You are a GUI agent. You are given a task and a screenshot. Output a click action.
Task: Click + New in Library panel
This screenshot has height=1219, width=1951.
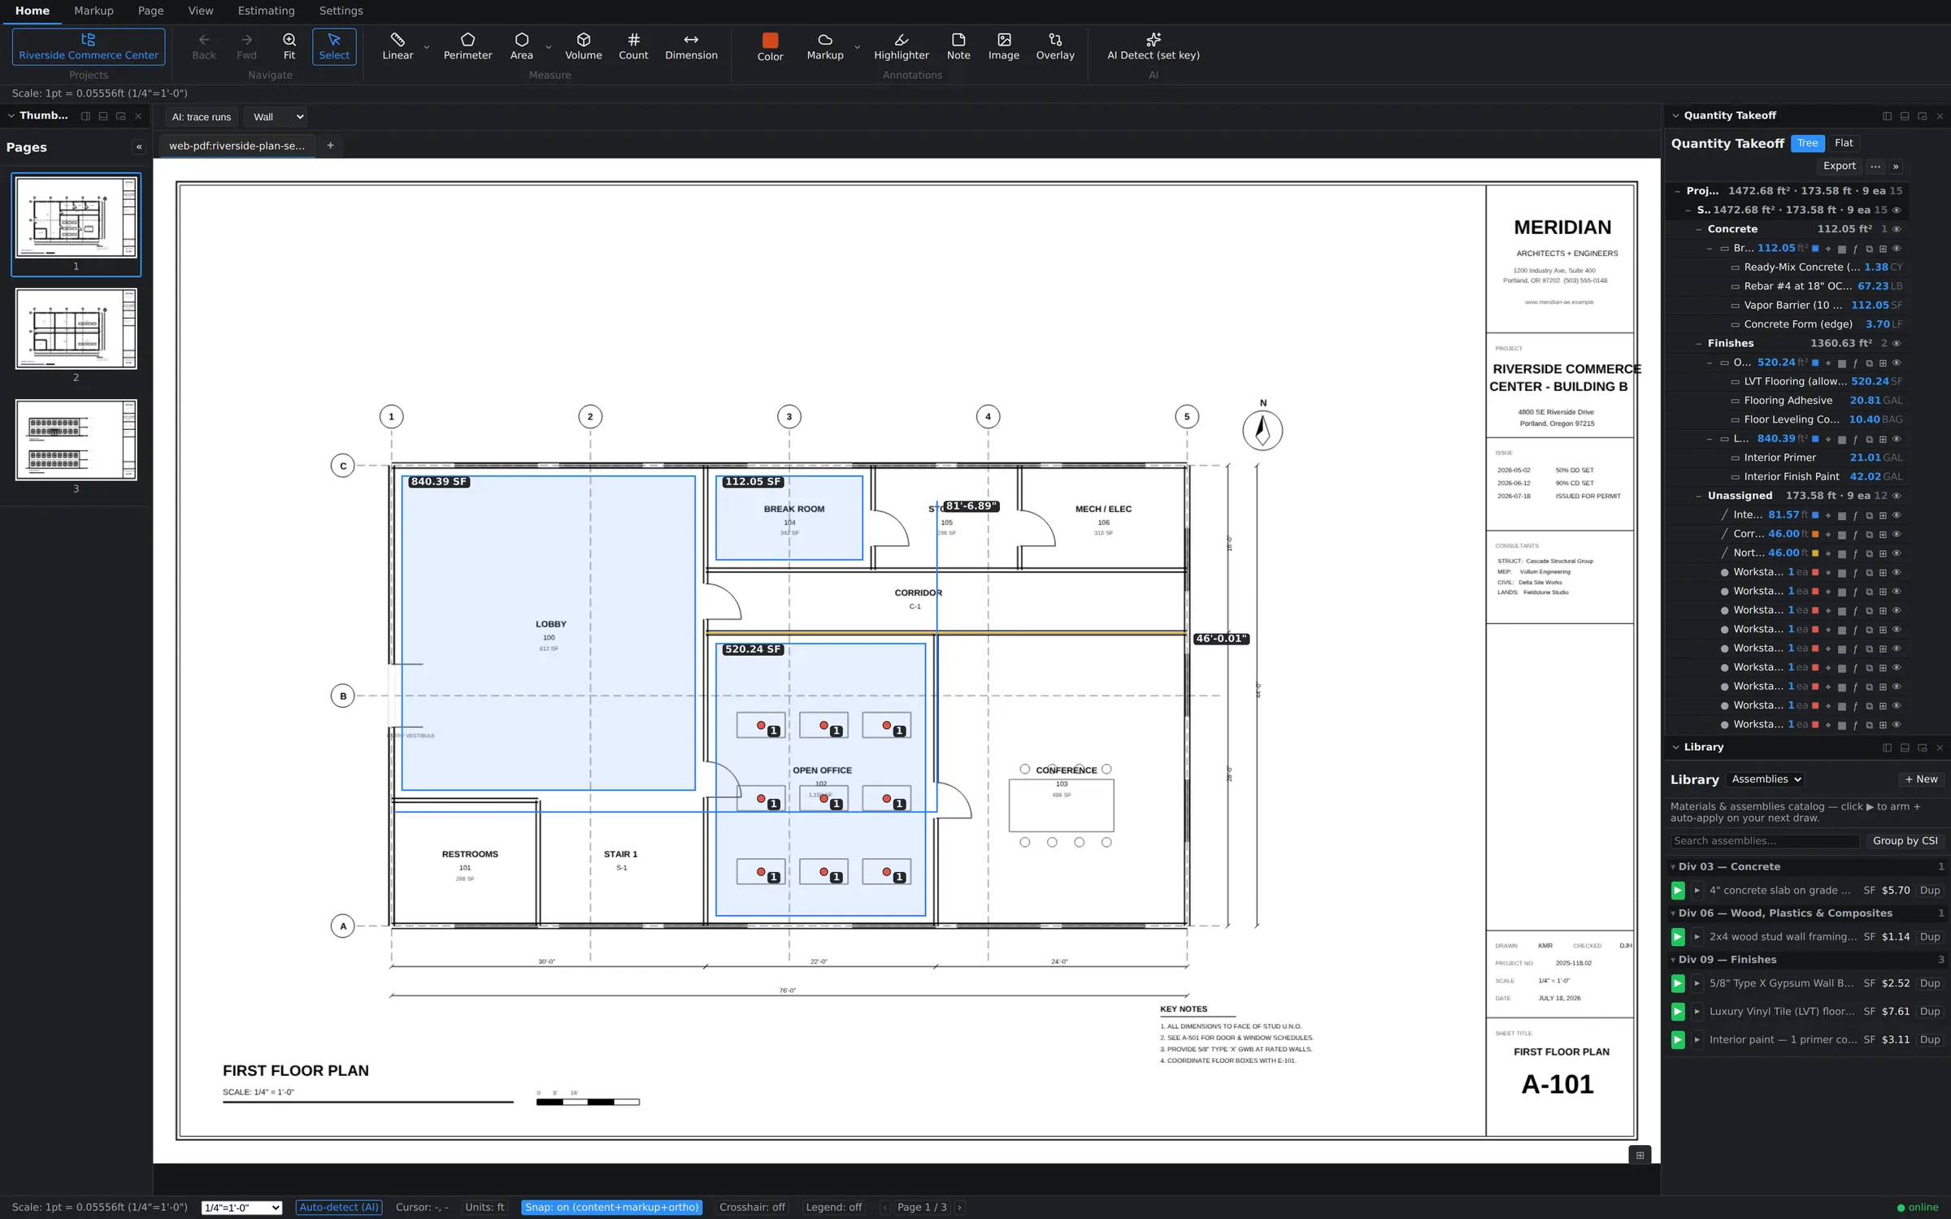pos(1921,779)
